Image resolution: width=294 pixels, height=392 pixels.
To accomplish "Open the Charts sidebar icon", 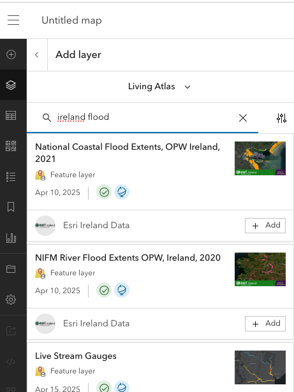I will (11, 238).
